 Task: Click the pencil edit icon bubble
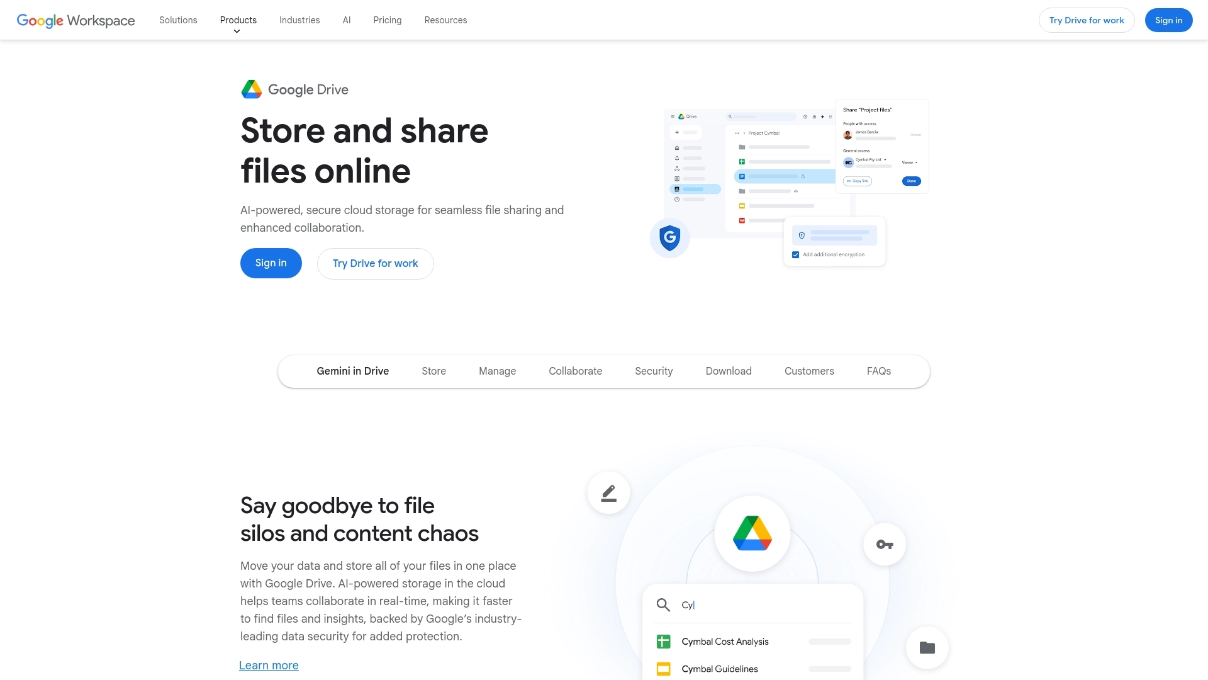point(608,492)
